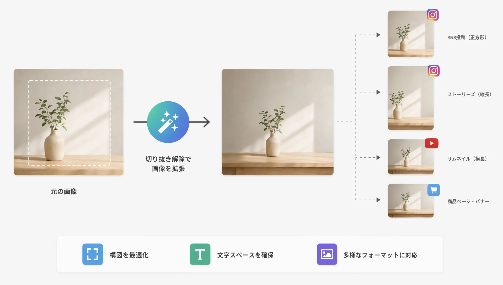Click the 多様なフォーマットに対応 text
503x285 pixels.
380,255
